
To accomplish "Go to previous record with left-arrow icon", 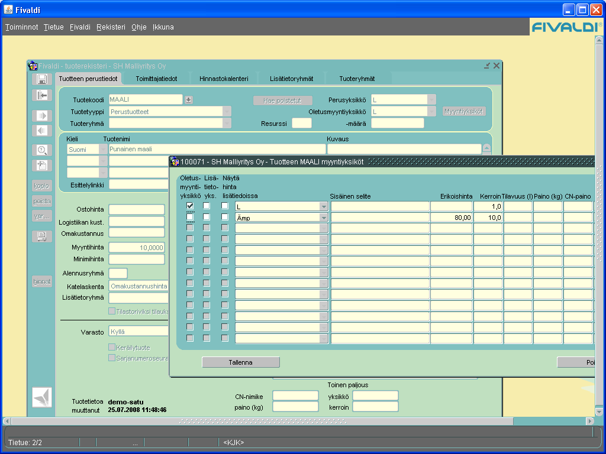I will 42,131.
